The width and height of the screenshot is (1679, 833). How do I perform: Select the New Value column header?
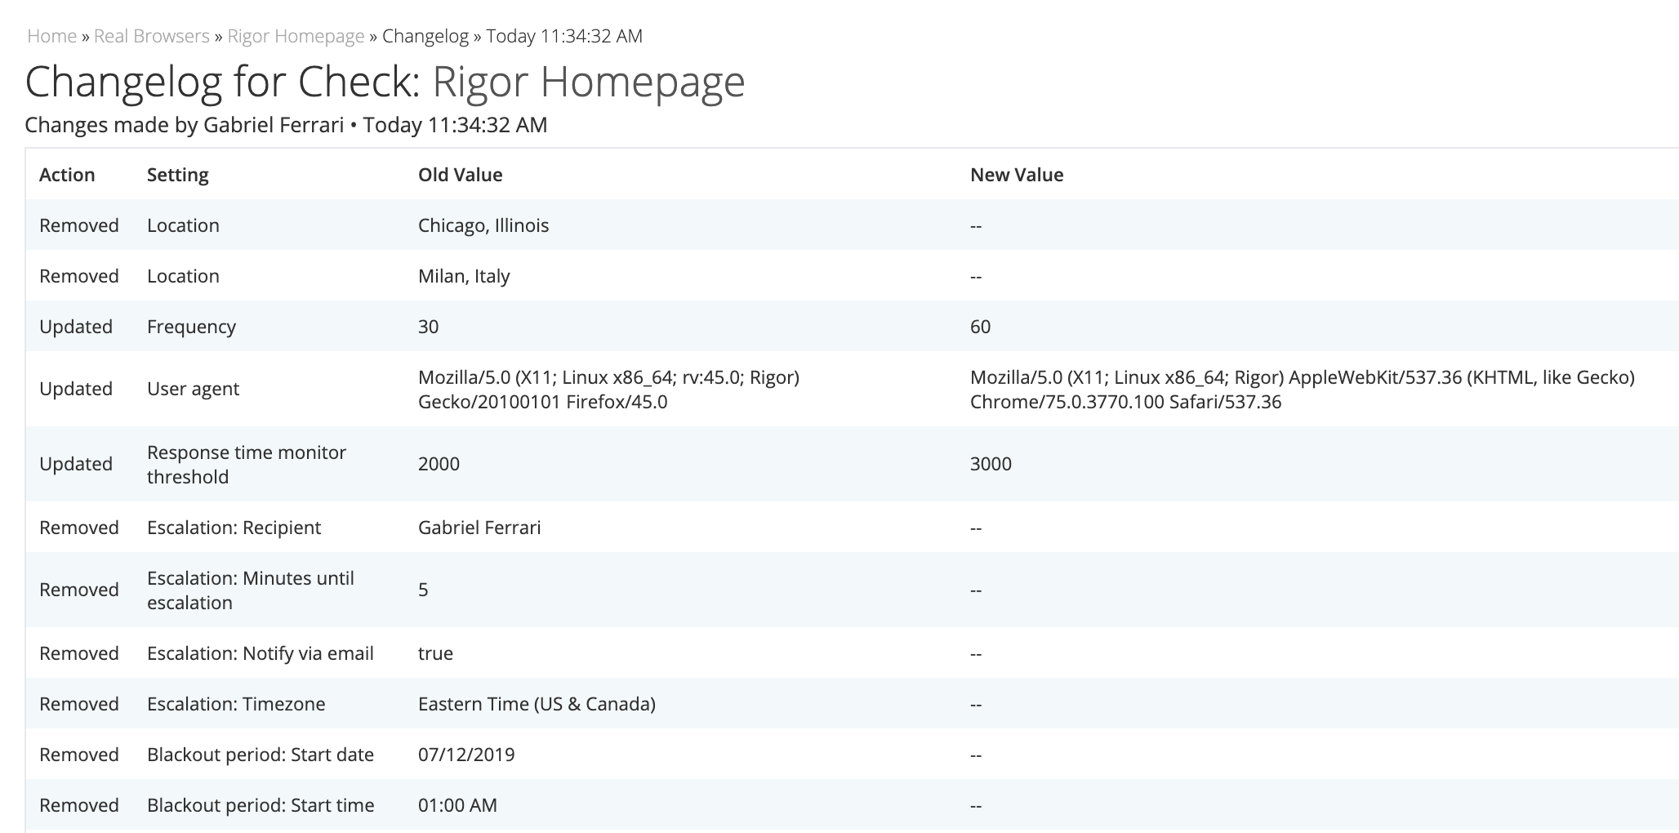pos(1017,175)
